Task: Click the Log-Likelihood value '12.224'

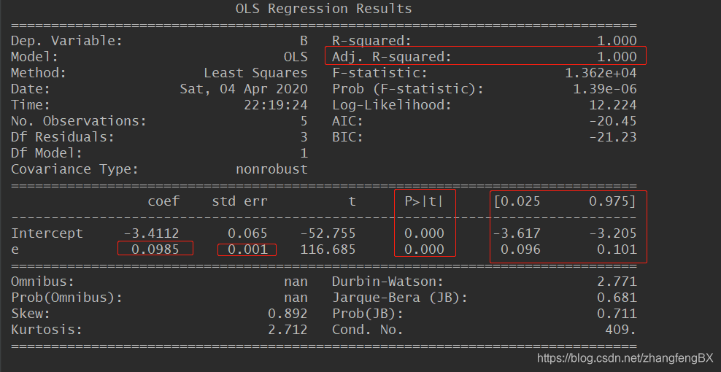Action: 612,105
